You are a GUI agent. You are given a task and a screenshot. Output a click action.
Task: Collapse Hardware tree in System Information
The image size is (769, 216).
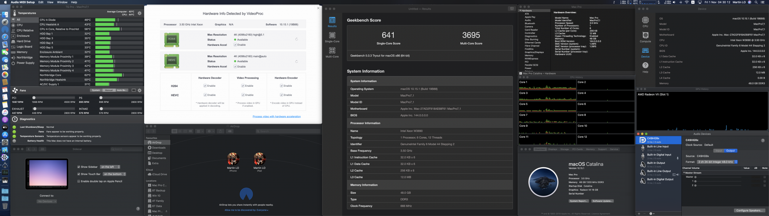521,11
